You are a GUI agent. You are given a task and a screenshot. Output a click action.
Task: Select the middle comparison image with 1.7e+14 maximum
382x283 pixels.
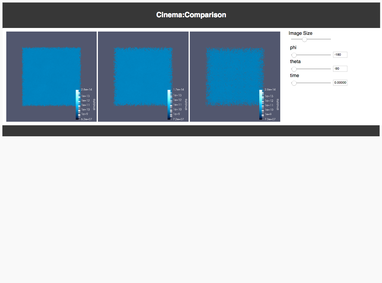[143, 76]
